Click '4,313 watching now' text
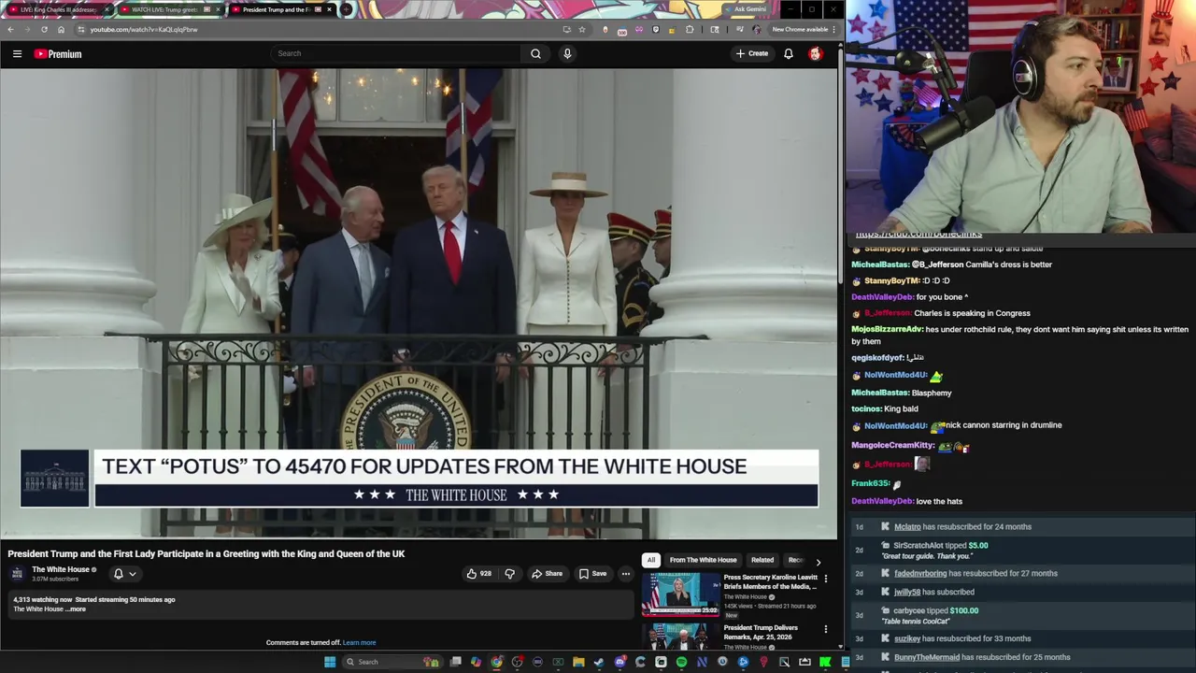The height and width of the screenshot is (673, 1196). pyautogui.click(x=42, y=600)
